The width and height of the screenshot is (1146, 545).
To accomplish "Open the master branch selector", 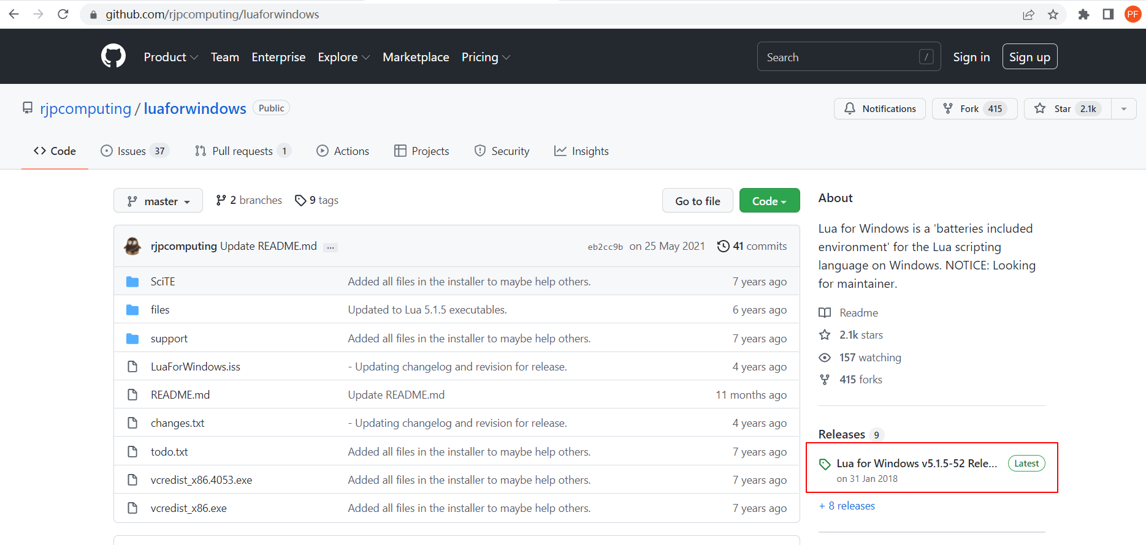I will coord(158,201).
